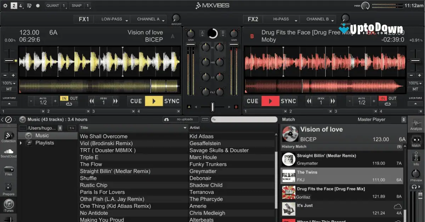Viewport: 425px width, 222px height.
Task: Select the Match panel header
Action: pyautogui.click(x=288, y=119)
